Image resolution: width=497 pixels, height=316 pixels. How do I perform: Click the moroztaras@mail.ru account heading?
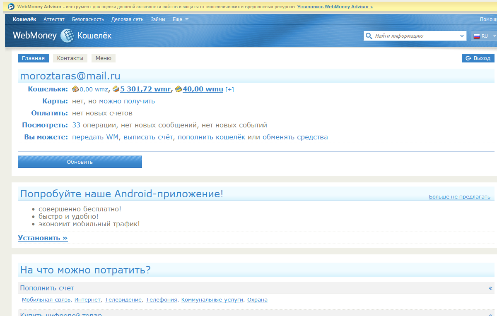click(70, 76)
